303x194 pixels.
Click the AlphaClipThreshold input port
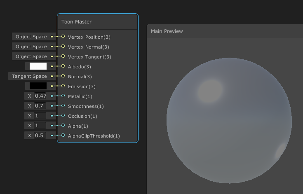63,135
